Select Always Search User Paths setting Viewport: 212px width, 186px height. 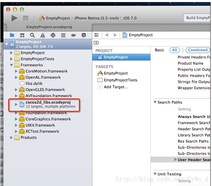pyautogui.click(x=194, y=117)
